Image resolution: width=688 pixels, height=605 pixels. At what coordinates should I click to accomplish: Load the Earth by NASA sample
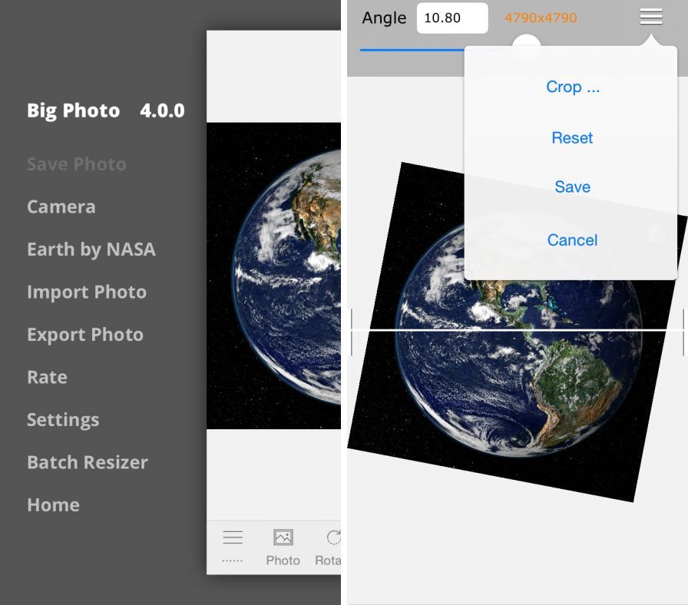pos(91,250)
